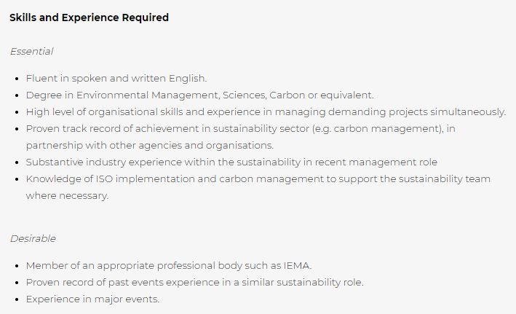Click the Degree in Environmental Management line

(x=199, y=95)
